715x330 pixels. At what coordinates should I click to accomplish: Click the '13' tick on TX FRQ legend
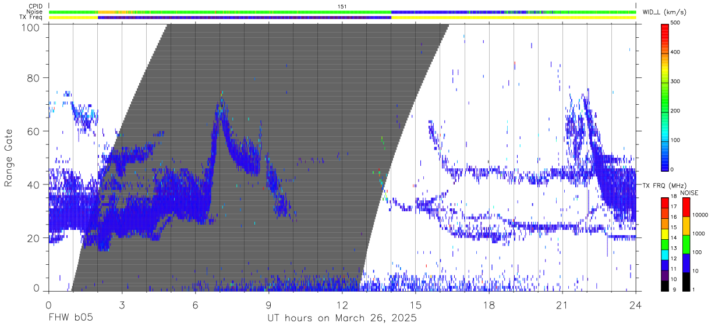coord(674,249)
